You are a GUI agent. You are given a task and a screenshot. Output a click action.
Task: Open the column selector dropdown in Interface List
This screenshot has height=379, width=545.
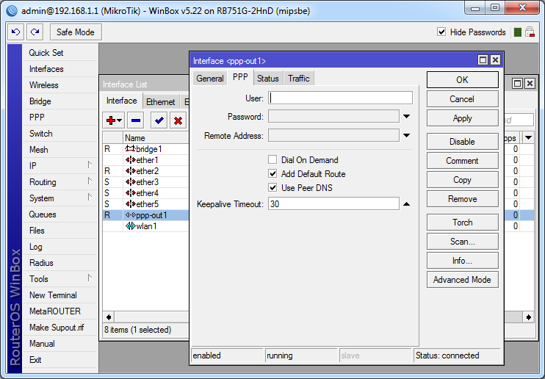click(x=528, y=137)
